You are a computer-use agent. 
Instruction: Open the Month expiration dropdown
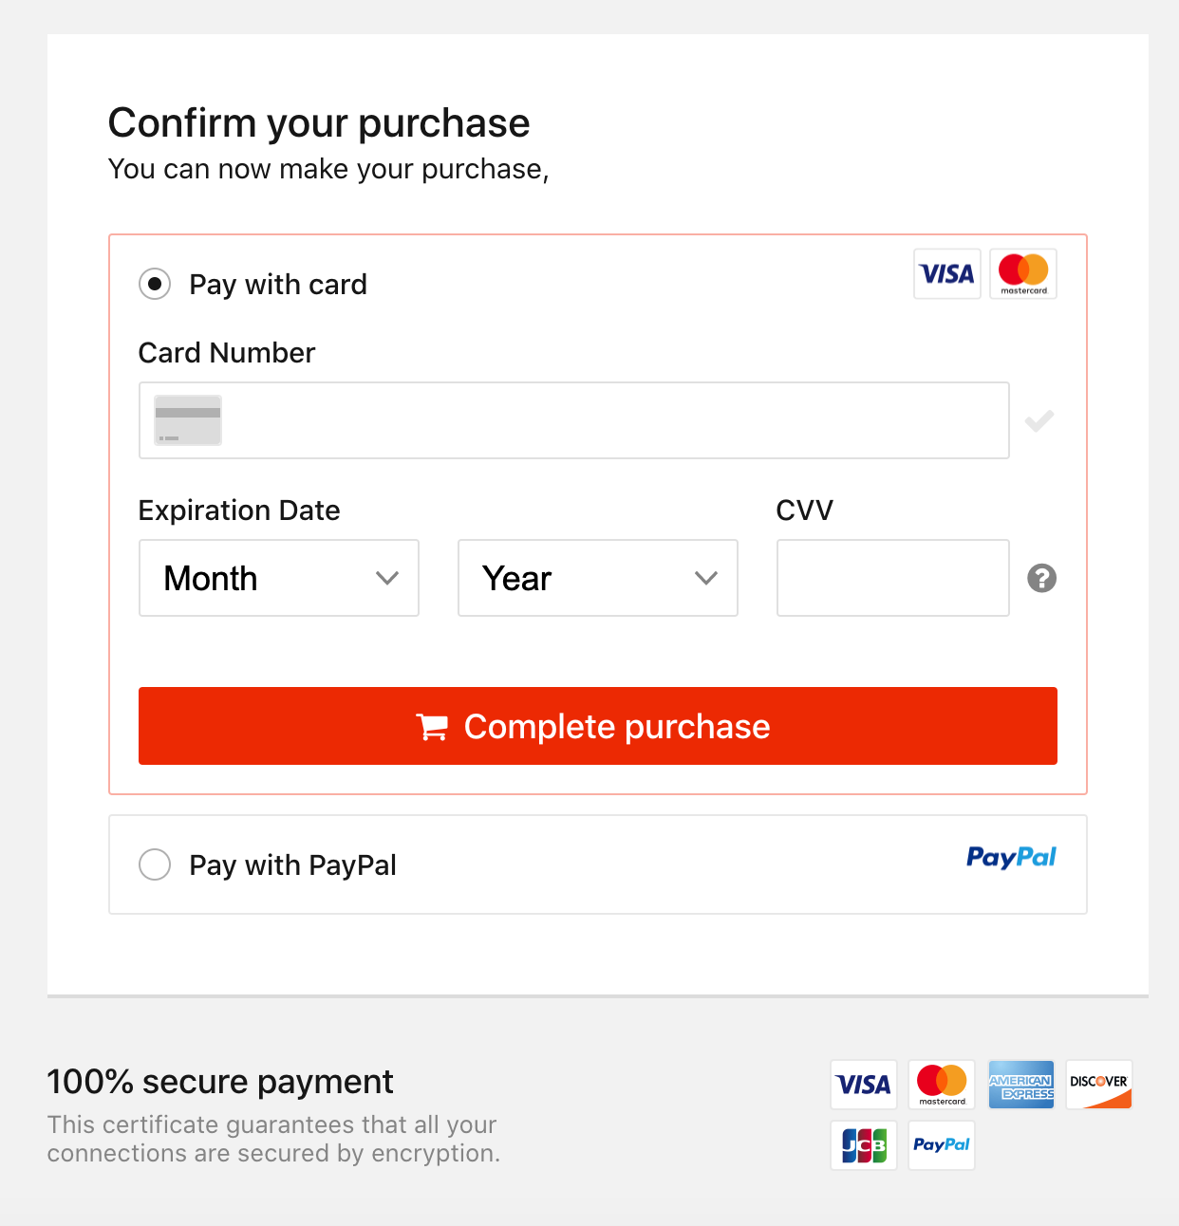click(279, 578)
